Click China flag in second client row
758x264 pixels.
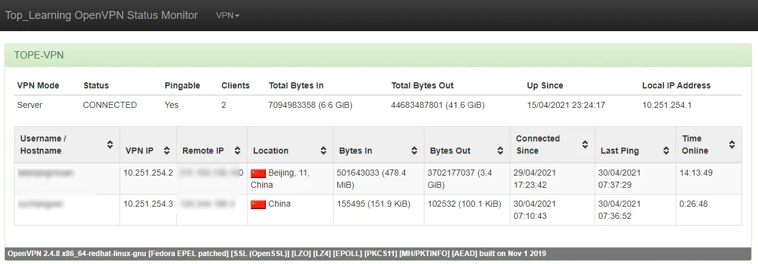click(x=259, y=204)
